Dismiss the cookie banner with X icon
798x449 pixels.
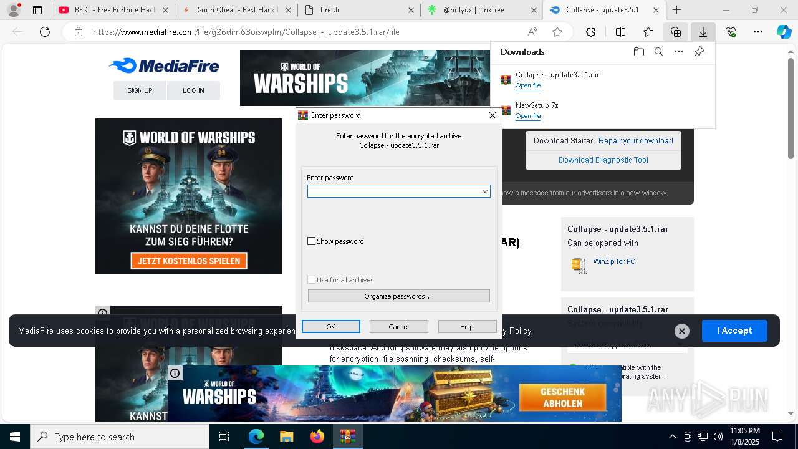coord(682,331)
